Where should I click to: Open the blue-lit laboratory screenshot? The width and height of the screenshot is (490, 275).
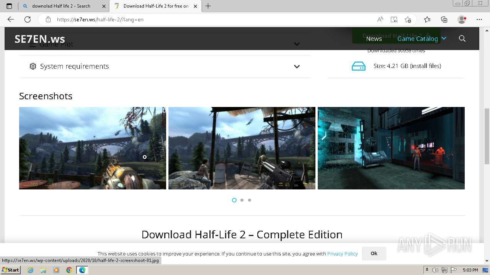pos(391,148)
